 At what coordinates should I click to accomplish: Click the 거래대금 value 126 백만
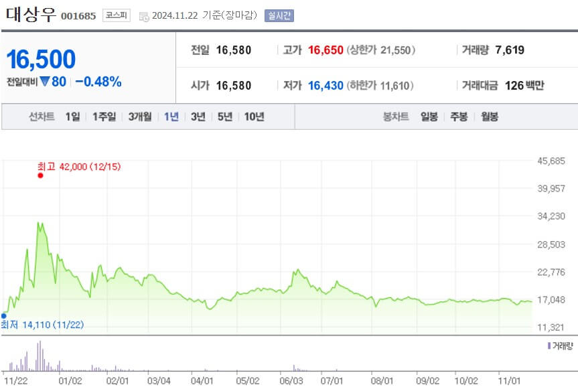524,86
